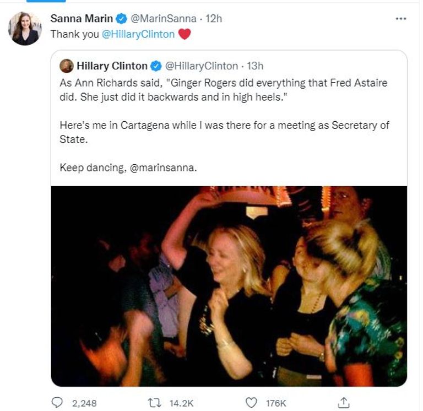Open the three-dot more options menu
The image size is (423, 411).
(401, 19)
